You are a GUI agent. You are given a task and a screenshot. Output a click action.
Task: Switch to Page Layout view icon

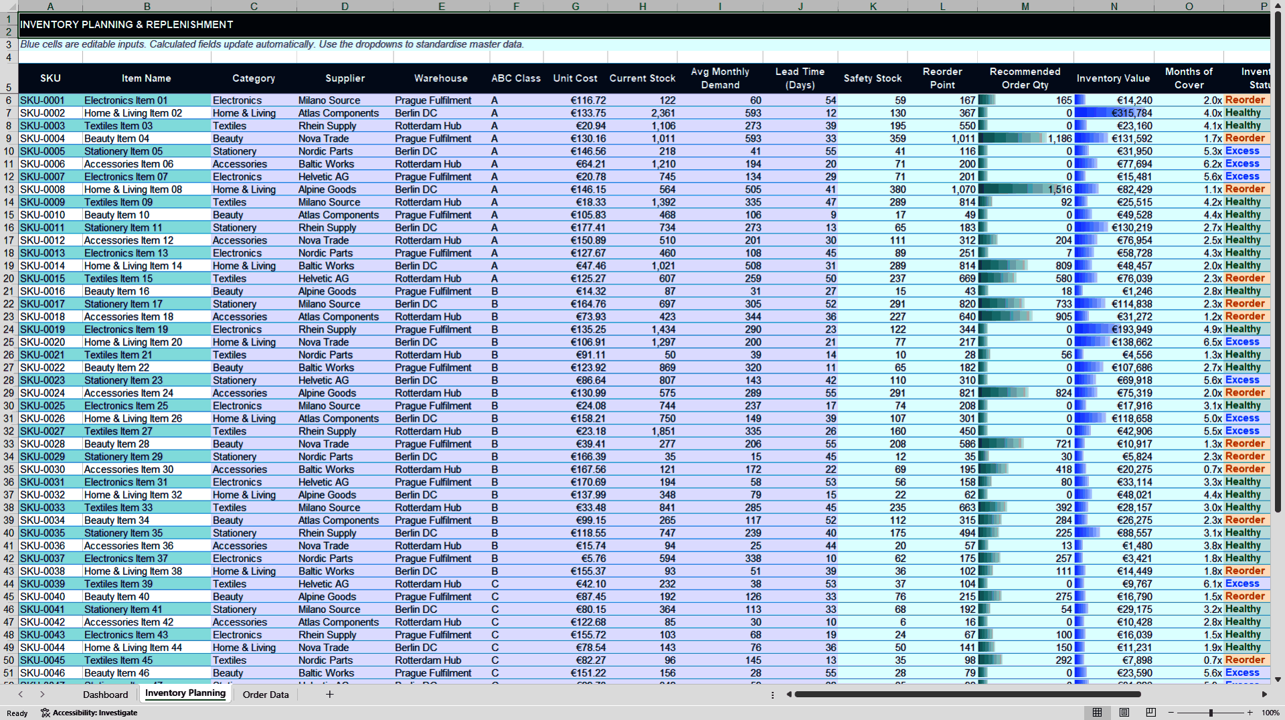point(1124,713)
